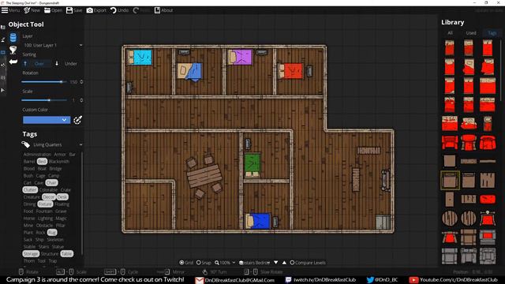
Task: Select plain brown square rug thumbnail
Action: 450,161
